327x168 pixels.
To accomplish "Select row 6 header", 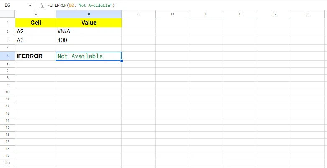I will 8,64.
